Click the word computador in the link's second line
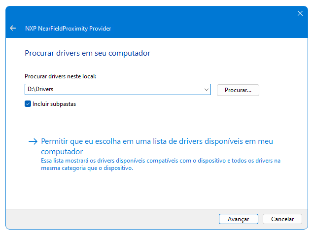The image size is (313, 234). coord(62,152)
